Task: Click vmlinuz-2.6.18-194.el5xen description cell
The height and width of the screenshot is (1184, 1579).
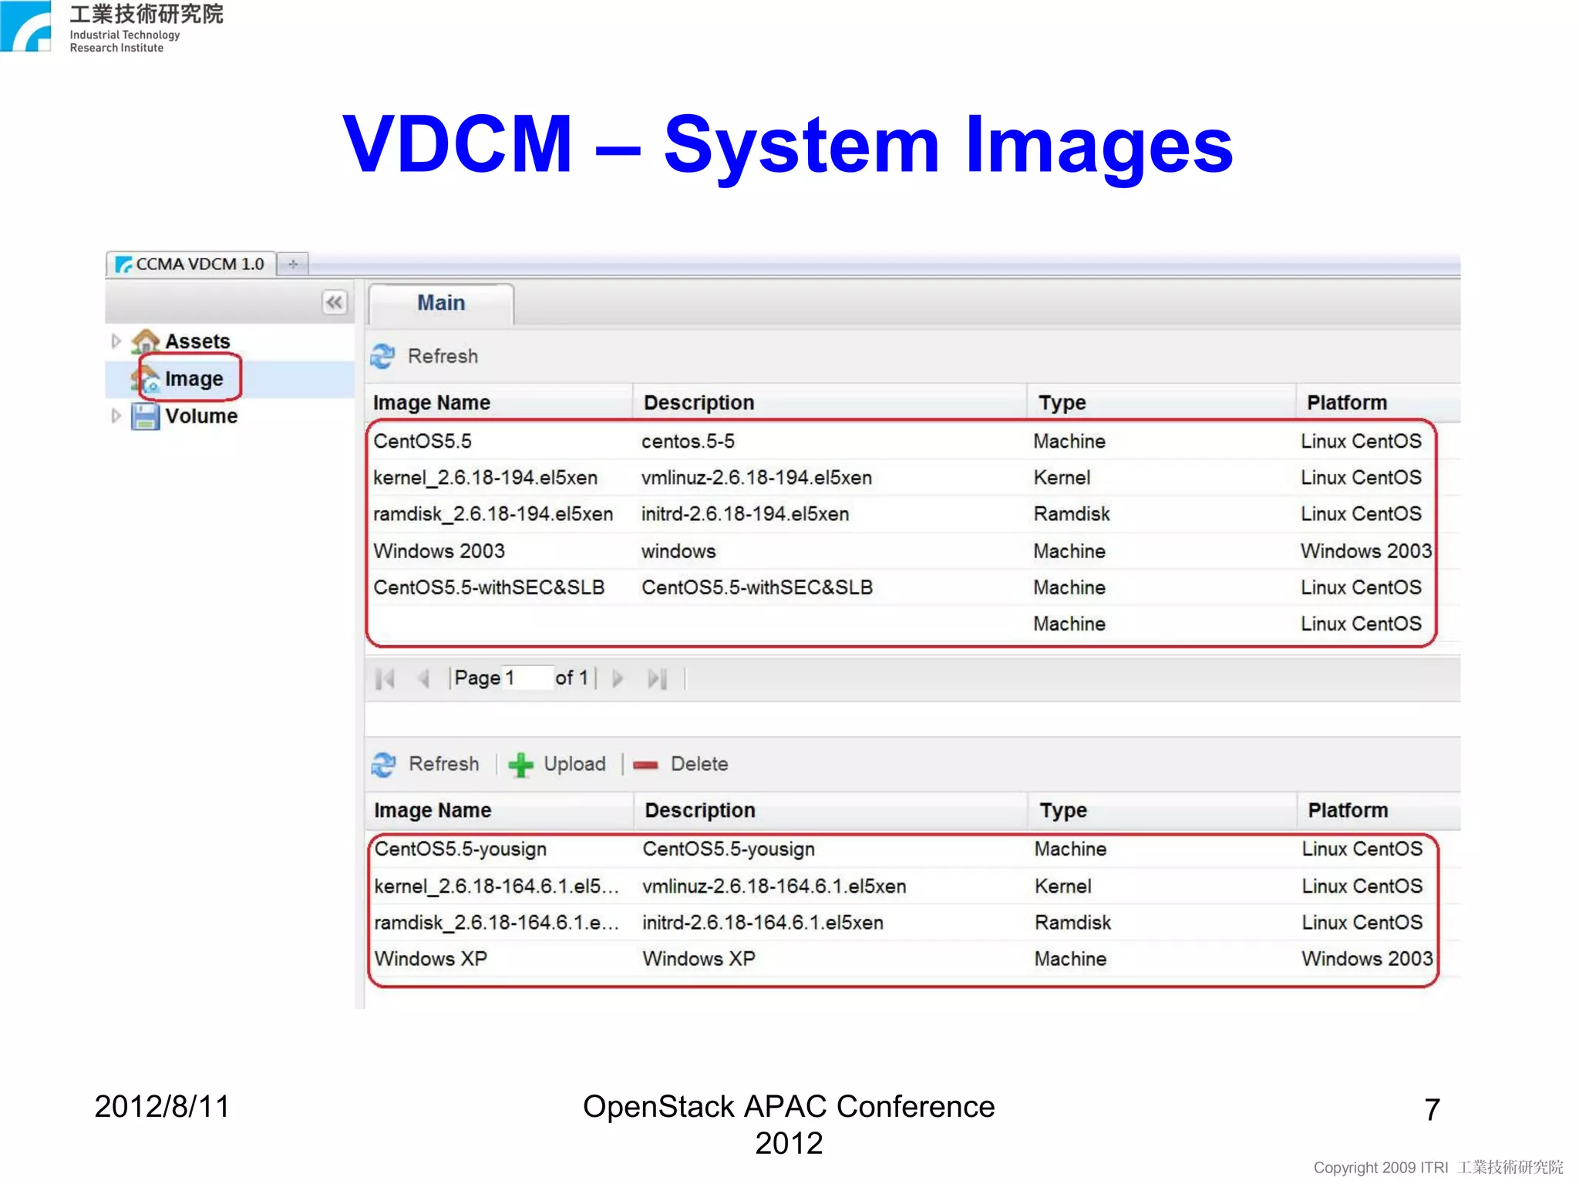Action: pyautogui.click(x=756, y=478)
